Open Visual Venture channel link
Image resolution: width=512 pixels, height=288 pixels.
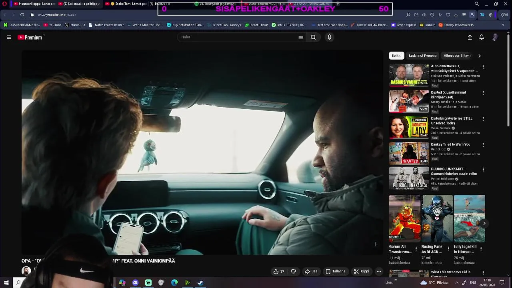tap(441, 128)
